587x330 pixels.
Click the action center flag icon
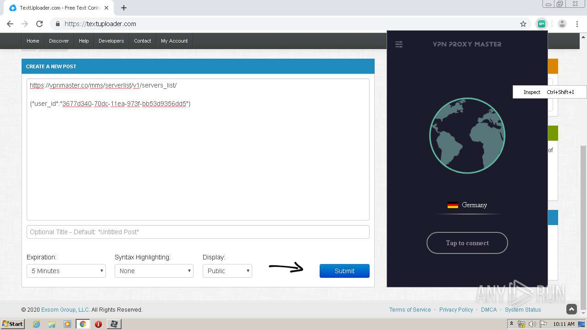coord(543,324)
